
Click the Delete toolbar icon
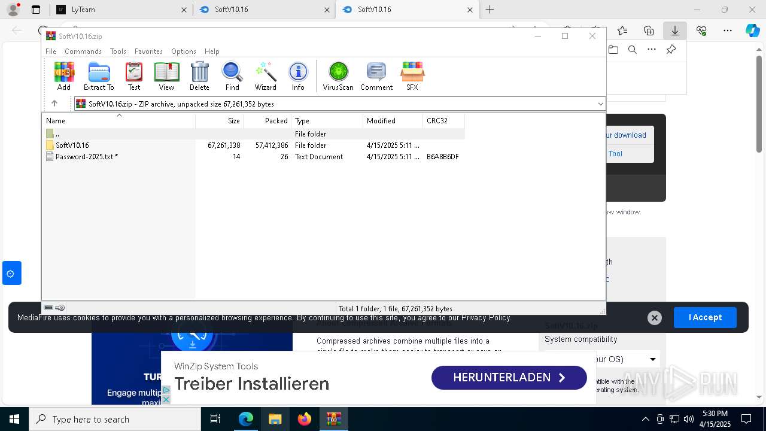199,76
